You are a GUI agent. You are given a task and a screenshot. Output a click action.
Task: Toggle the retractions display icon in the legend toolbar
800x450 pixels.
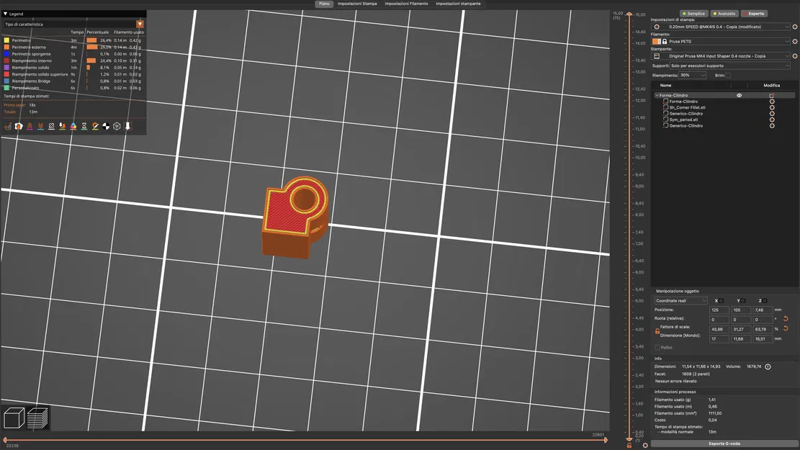[30, 126]
